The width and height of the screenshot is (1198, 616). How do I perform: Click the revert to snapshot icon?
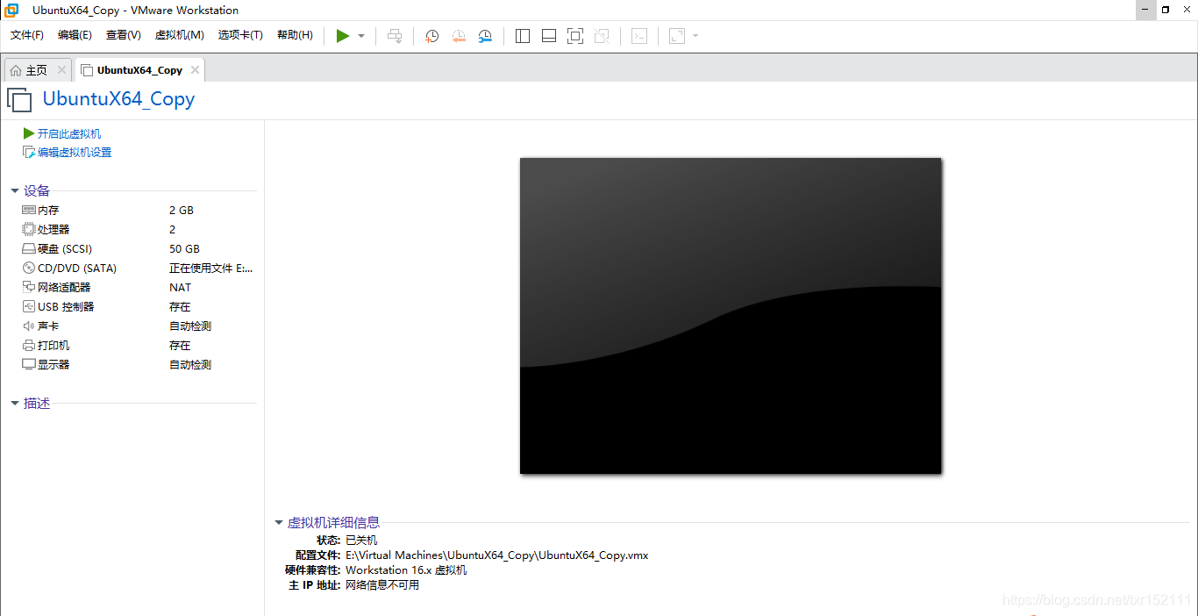click(459, 36)
